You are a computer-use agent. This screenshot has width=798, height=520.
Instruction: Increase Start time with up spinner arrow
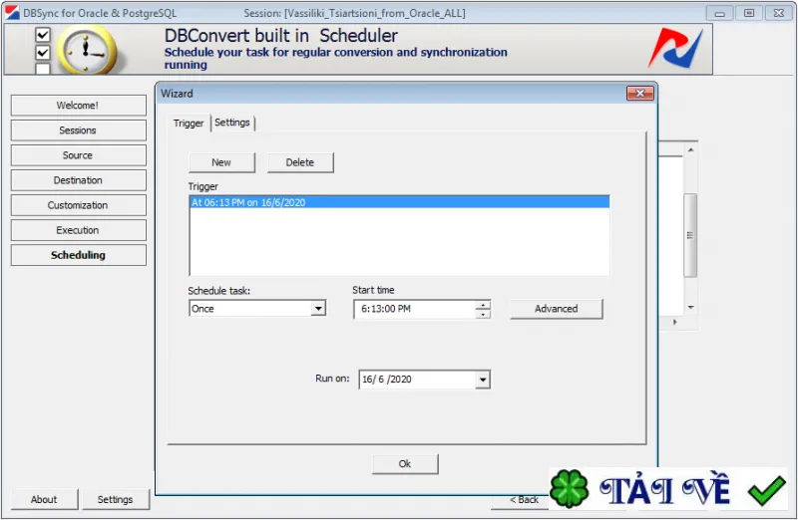pyautogui.click(x=483, y=305)
